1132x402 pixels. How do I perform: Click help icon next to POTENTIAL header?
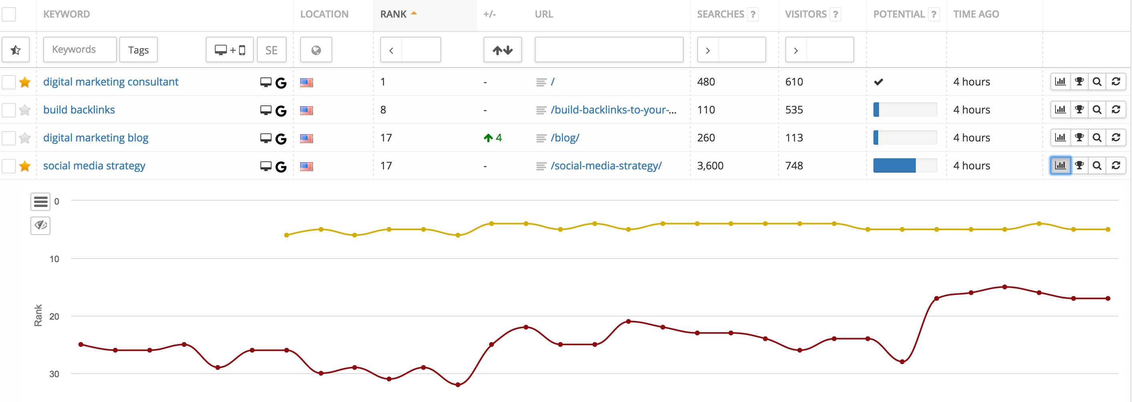coord(934,14)
